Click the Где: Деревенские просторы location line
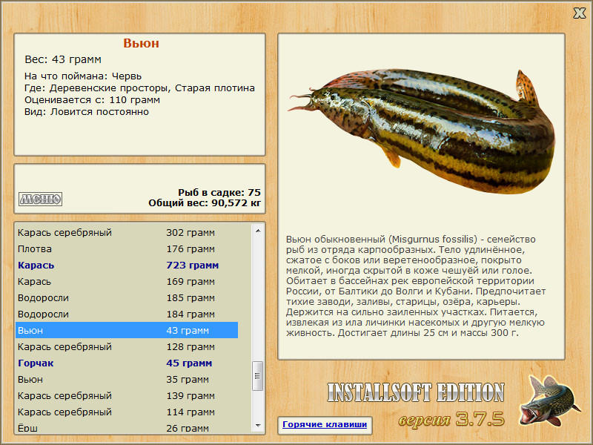Viewport: 593px width, 445px height. [139, 88]
